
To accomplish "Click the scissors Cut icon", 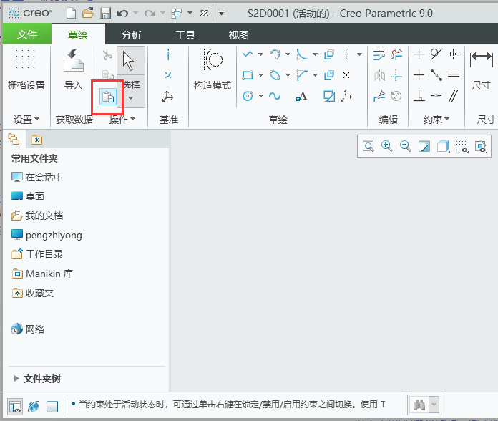I will pos(107,54).
